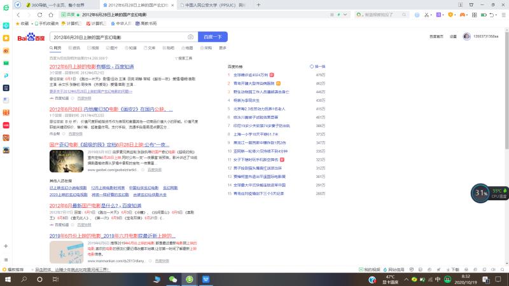Image resolution: width=509 pixels, height=286 pixels.
Task: Open WeChat from the taskbar
Action: pos(172,279)
